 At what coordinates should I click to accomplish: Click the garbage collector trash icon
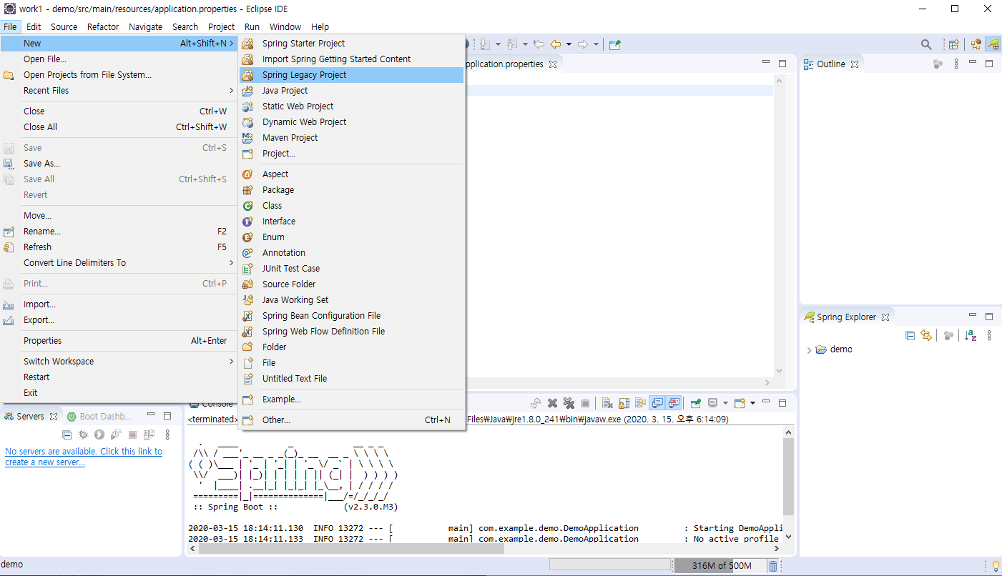773,566
